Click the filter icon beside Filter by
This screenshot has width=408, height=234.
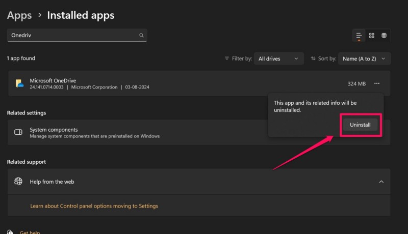tap(227, 59)
